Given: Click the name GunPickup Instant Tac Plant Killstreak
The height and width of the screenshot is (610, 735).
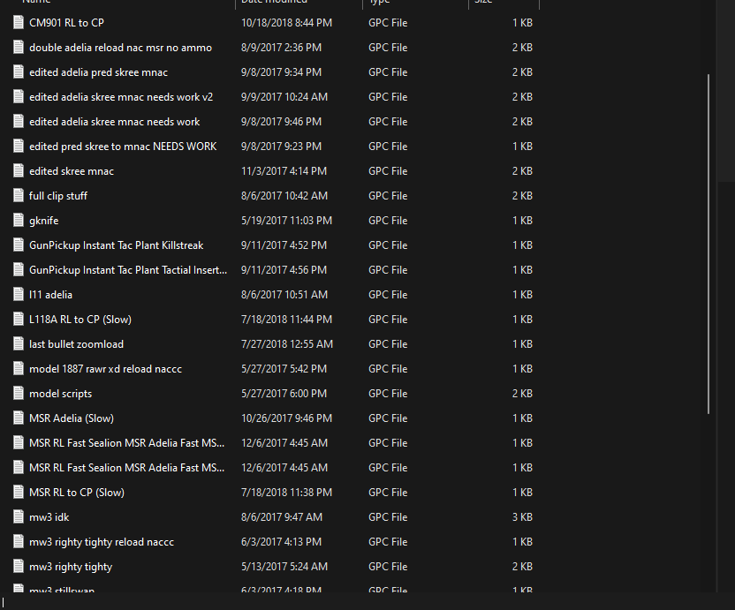Looking at the screenshot, I should click(117, 245).
